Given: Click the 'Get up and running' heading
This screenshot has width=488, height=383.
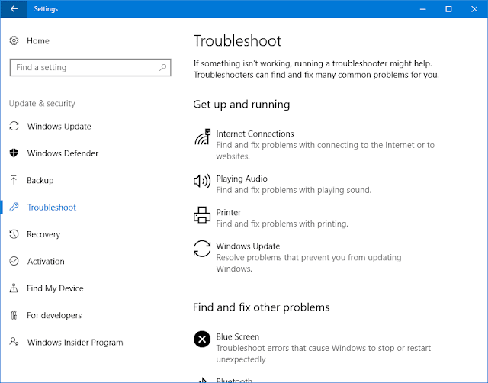Looking at the screenshot, I should pyautogui.click(x=242, y=105).
